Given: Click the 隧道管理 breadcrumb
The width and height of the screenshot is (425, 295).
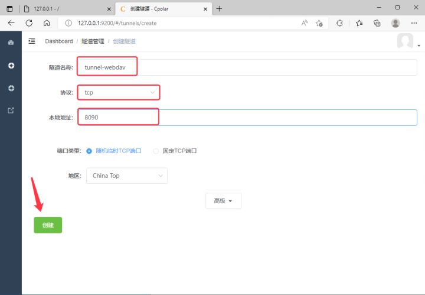Looking at the screenshot, I should pyautogui.click(x=93, y=41).
